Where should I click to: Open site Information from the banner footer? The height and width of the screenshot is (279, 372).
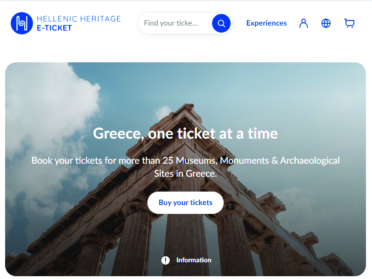pyautogui.click(x=186, y=260)
